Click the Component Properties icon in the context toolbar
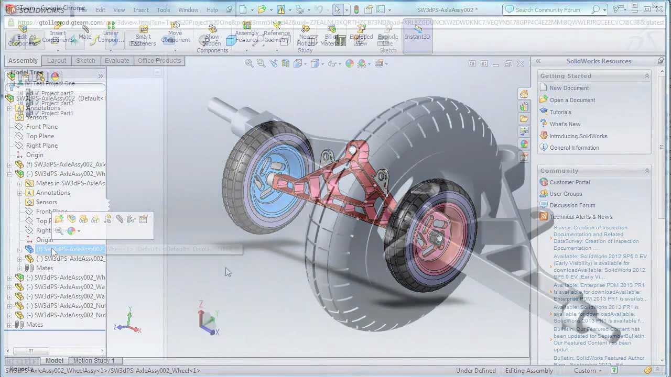The width and height of the screenshot is (671, 377). pos(144,219)
